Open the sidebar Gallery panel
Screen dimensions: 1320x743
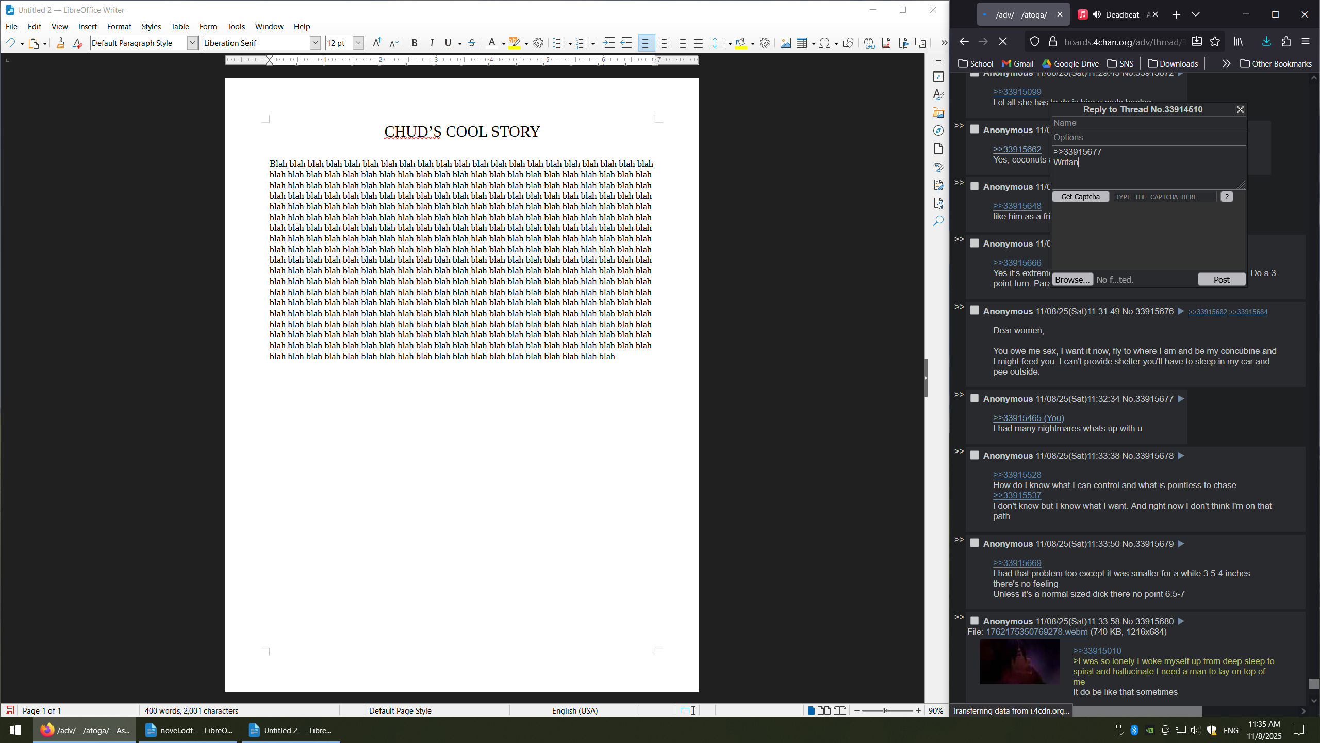(938, 113)
